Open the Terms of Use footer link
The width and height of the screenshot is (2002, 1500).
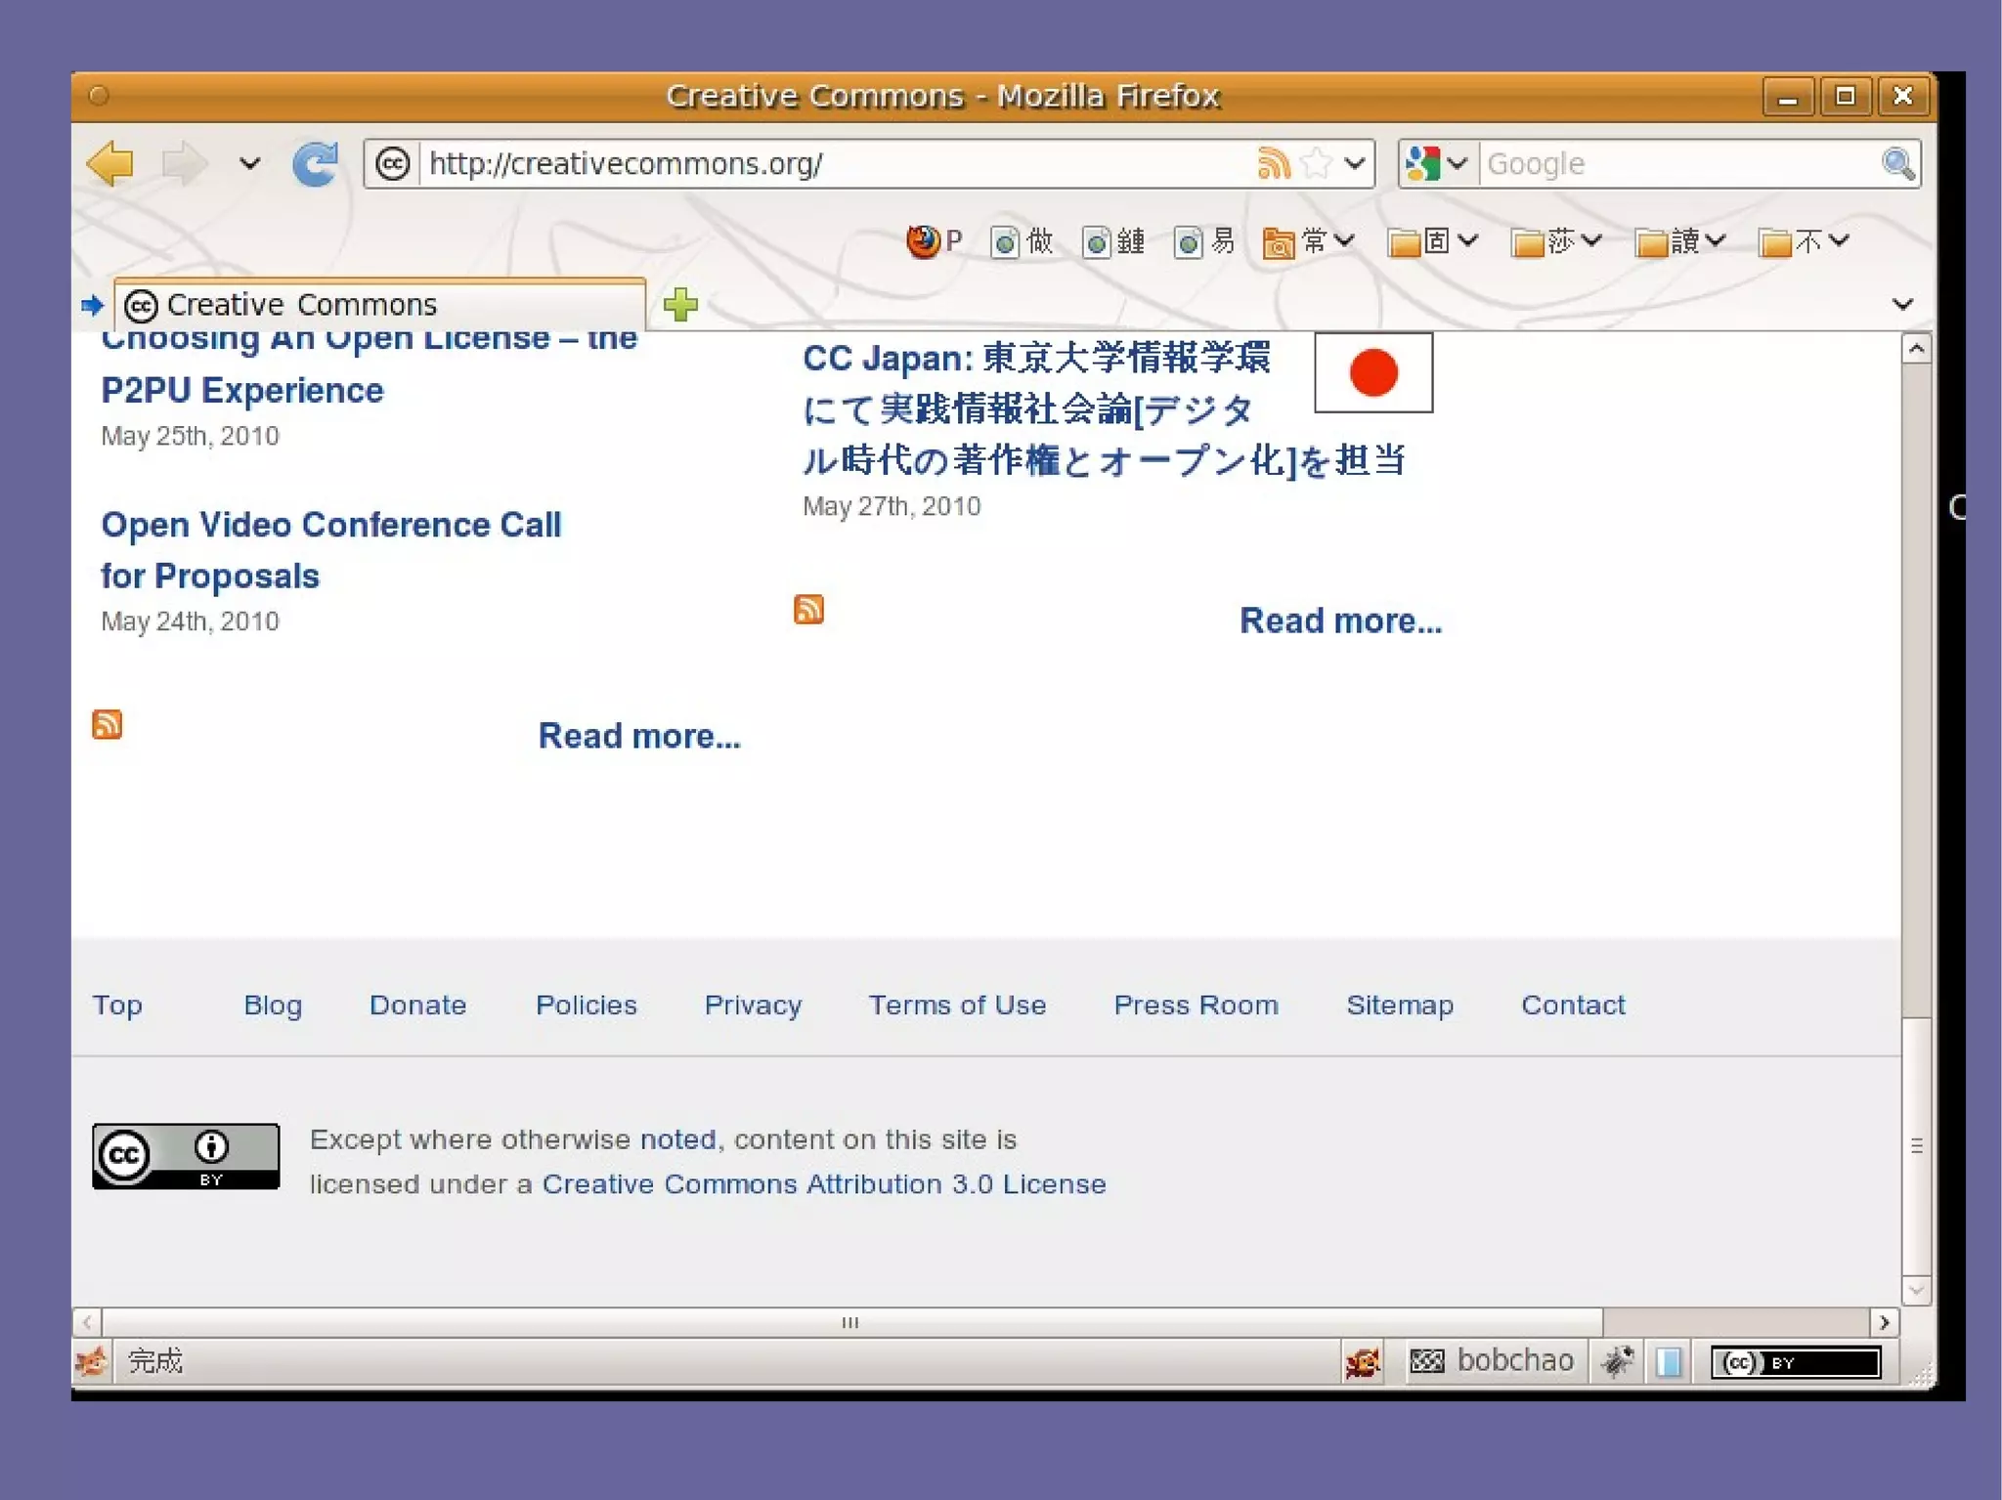pos(957,1005)
